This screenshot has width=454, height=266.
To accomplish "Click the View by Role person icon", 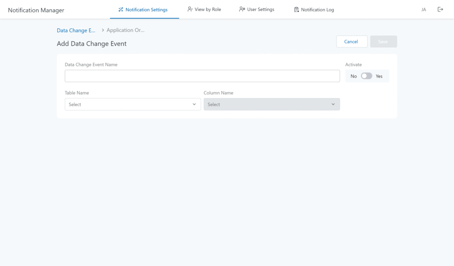I will (x=190, y=9).
